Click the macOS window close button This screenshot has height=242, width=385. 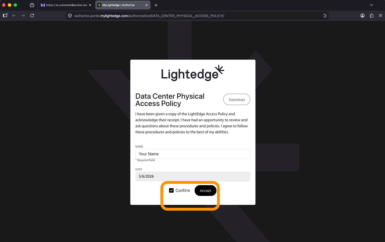pos(4,5)
